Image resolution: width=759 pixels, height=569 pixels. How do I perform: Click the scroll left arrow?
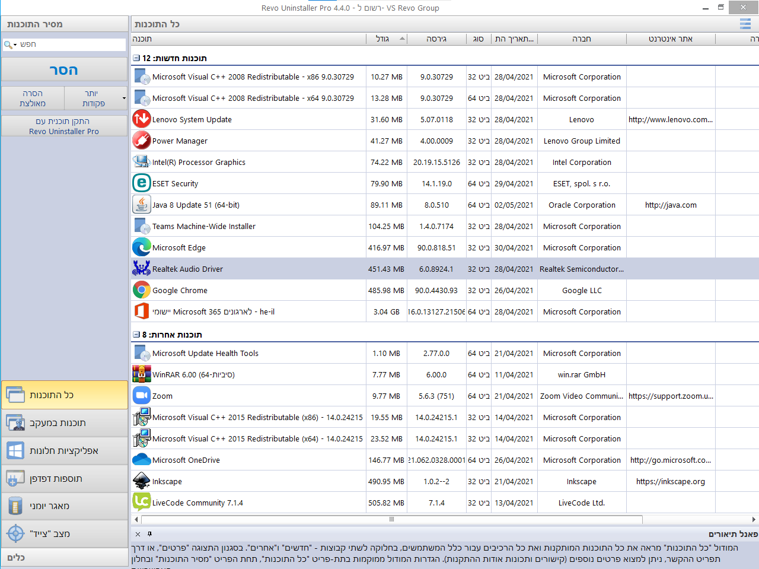pyautogui.click(x=136, y=519)
